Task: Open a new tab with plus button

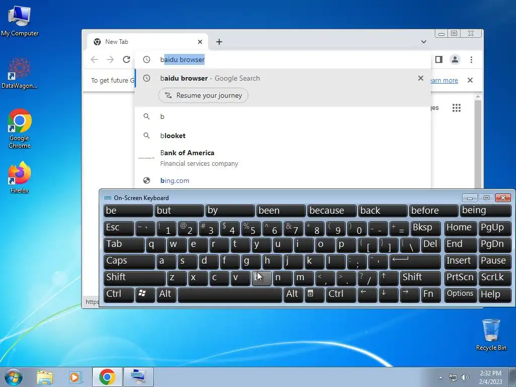Action: tap(219, 42)
